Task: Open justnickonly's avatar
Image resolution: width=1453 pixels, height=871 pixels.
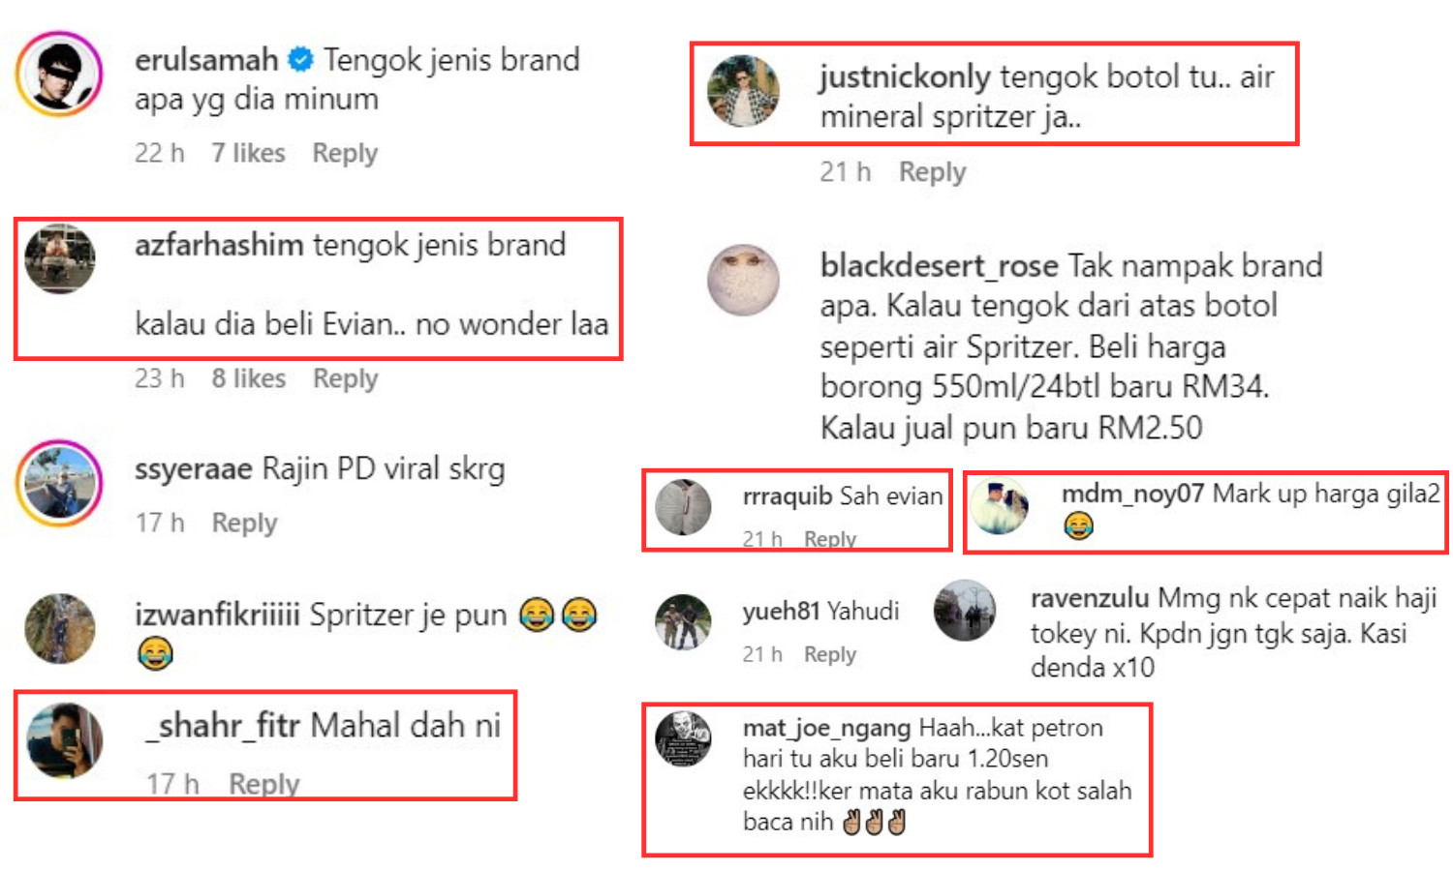Action: tap(744, 91)
